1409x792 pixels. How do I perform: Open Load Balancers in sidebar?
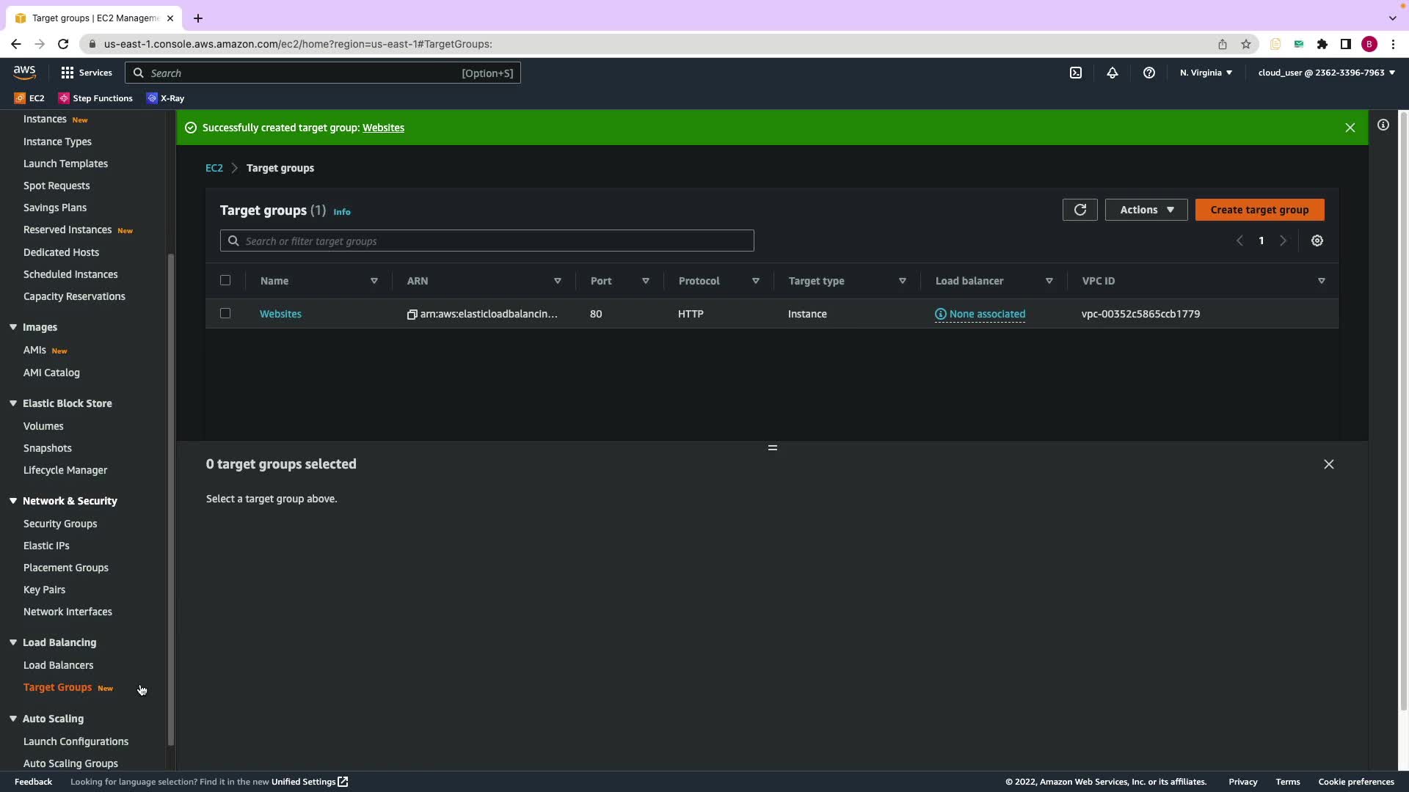pos(58,665)
